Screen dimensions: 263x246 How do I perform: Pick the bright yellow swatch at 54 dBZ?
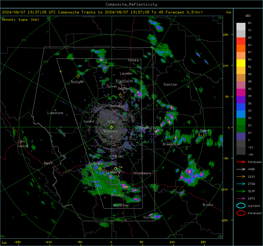coord(241,63)
